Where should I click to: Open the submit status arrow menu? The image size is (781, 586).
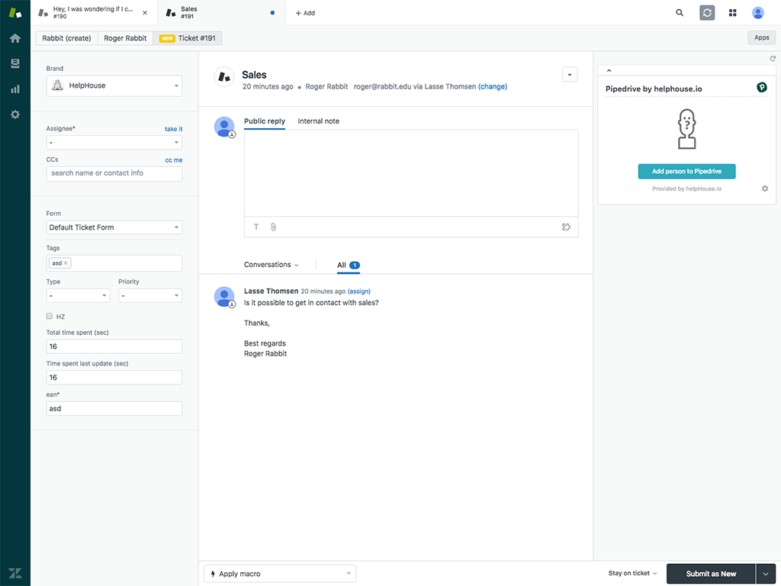coord(766,574)
